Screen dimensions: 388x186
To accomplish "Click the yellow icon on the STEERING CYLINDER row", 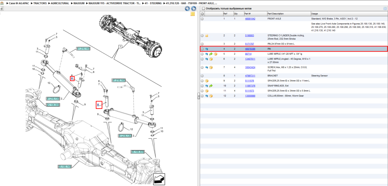I will click(x=207, y=36).
